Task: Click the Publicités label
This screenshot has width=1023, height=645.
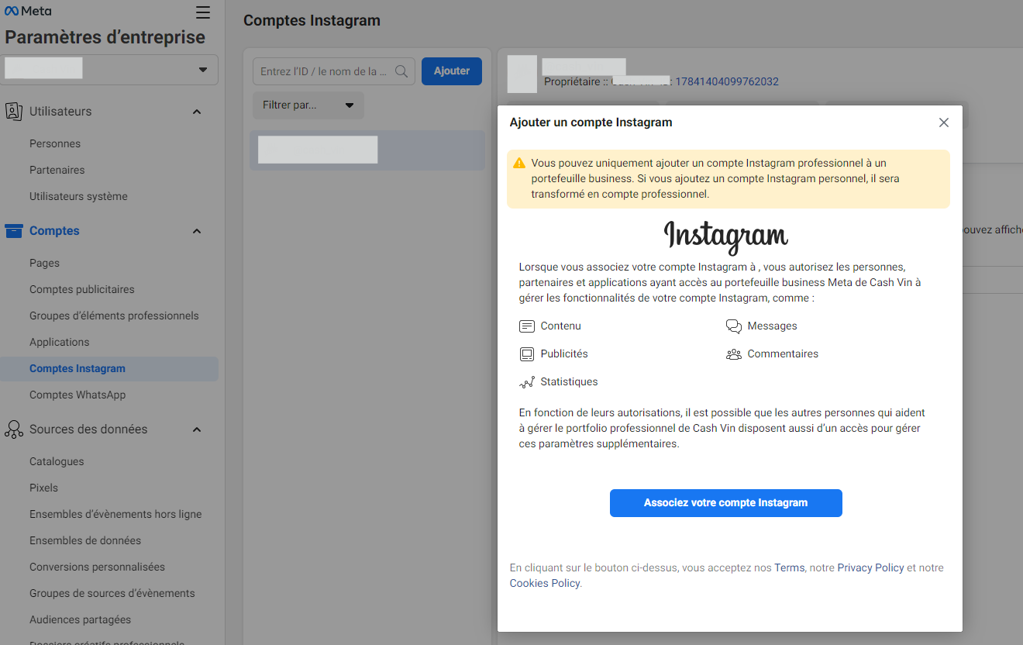Action: (564, 354)
